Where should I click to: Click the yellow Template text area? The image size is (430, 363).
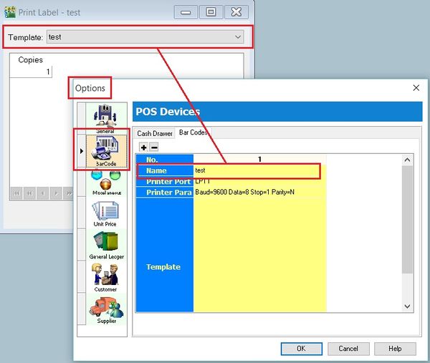click(x=259, y=258)
